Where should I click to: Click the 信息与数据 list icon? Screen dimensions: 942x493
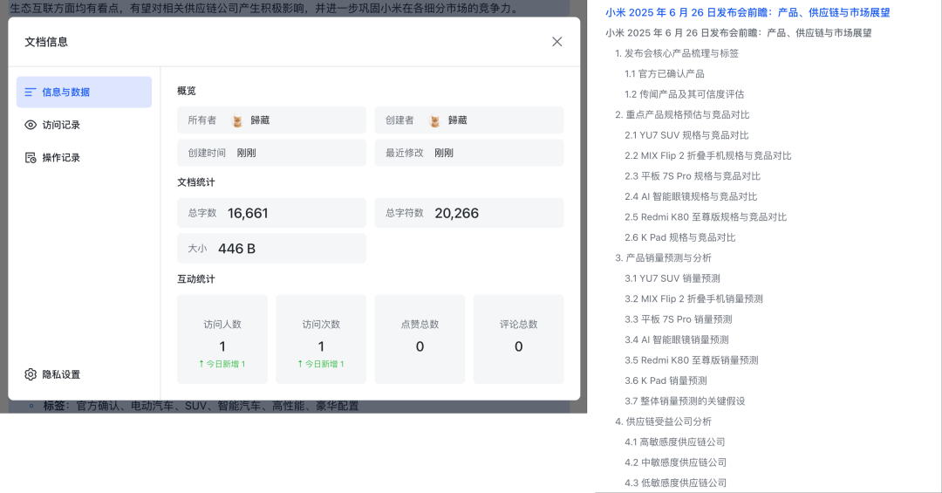pos(30,92)
